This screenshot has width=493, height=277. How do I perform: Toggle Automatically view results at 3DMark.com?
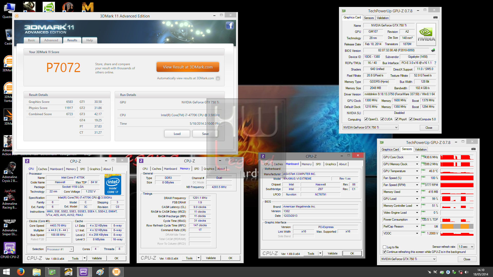pos(218,78)
